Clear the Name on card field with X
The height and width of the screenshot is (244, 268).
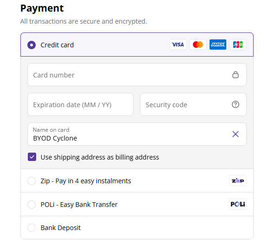236,134
